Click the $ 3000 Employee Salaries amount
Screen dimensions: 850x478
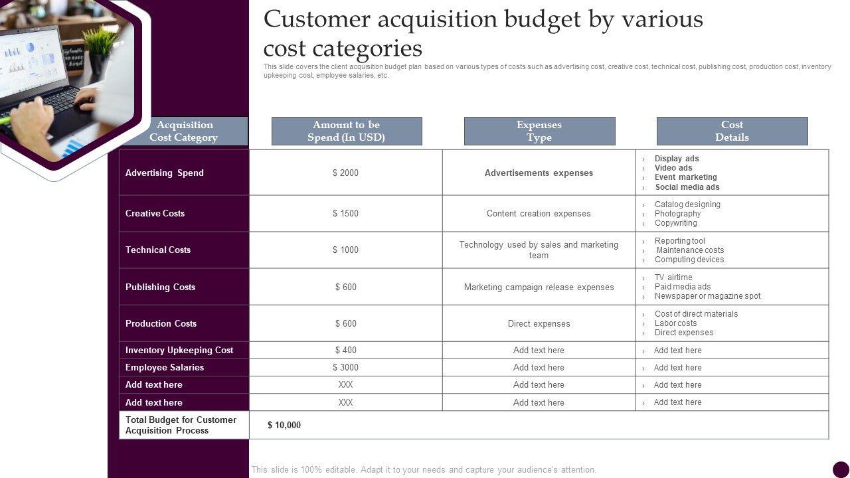[345, 367]
